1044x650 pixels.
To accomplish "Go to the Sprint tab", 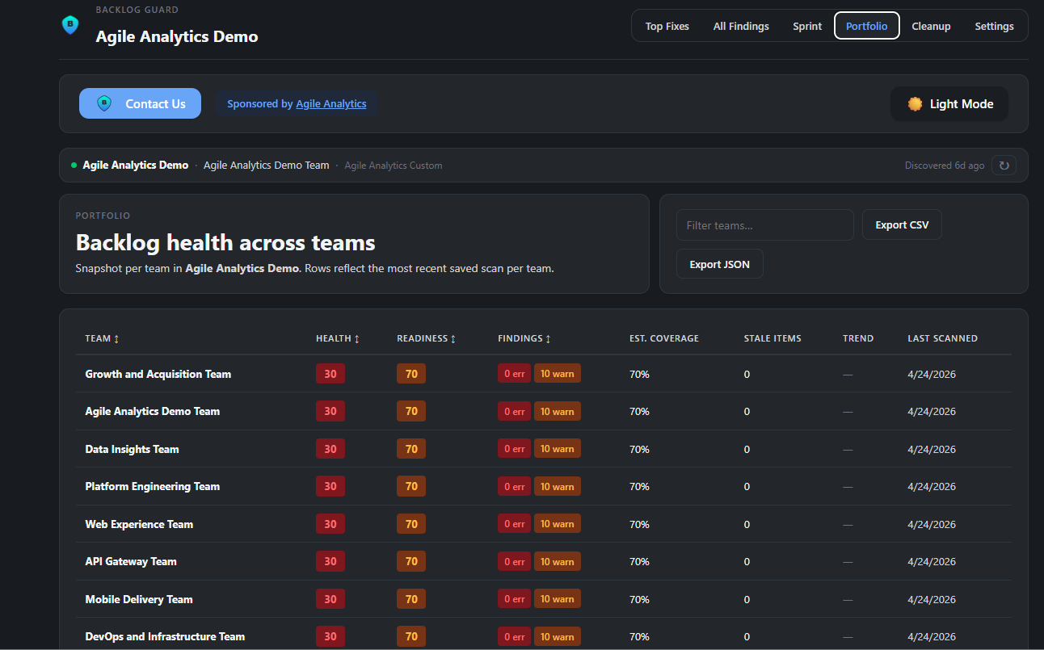I will 807,26.
